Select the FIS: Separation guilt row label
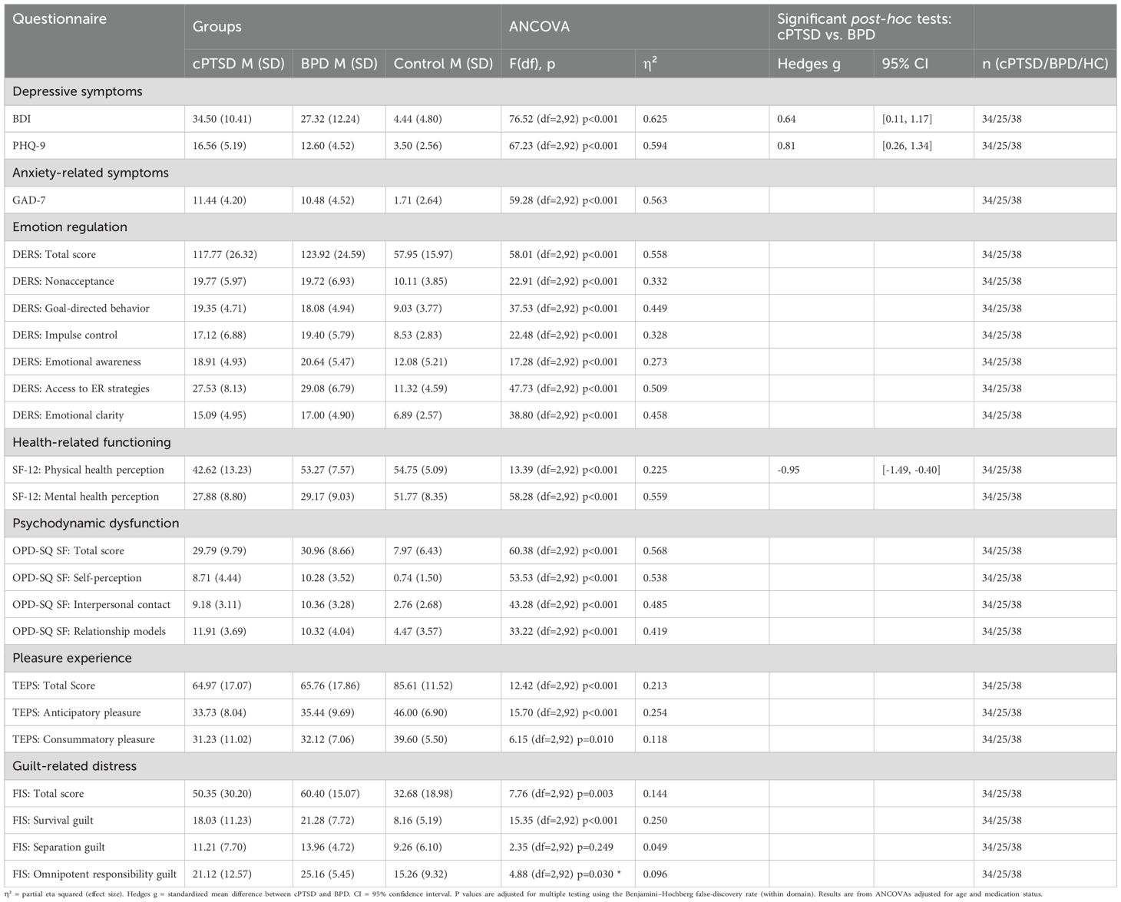Viewport: 1121px width, 902px height. 58,847
